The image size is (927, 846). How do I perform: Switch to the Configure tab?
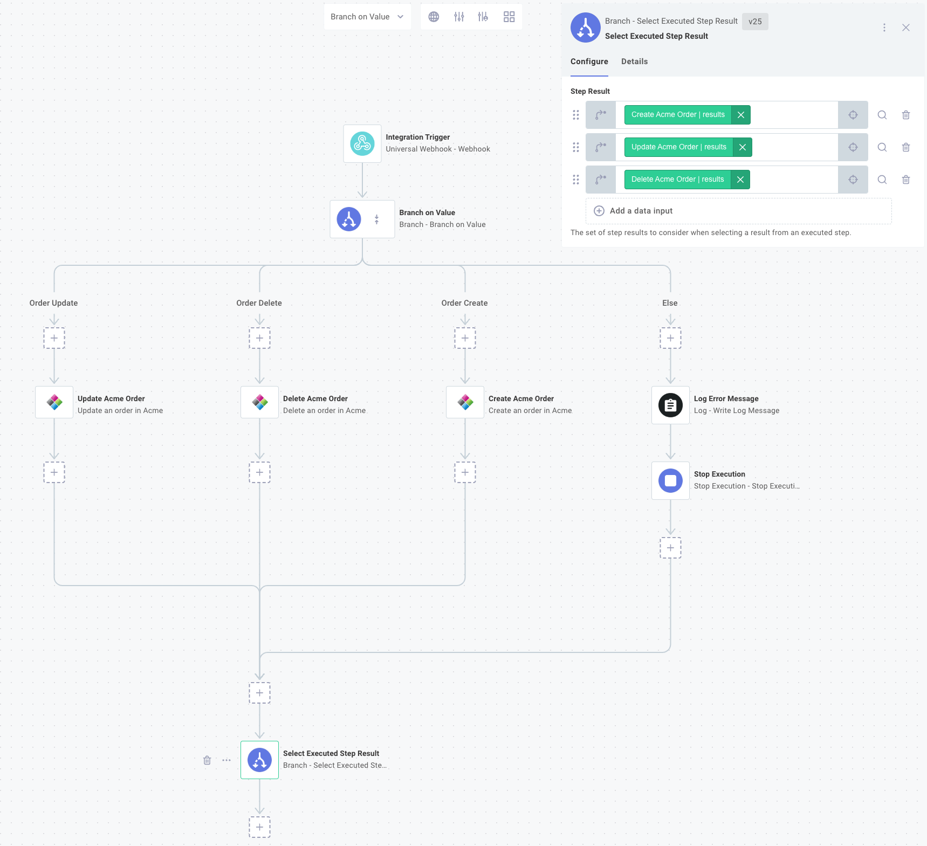[589, 61]
